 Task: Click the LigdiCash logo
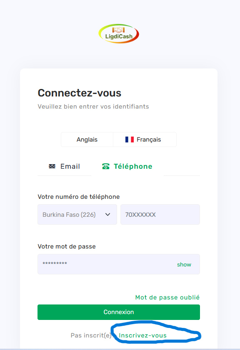[x=119, y=34]
